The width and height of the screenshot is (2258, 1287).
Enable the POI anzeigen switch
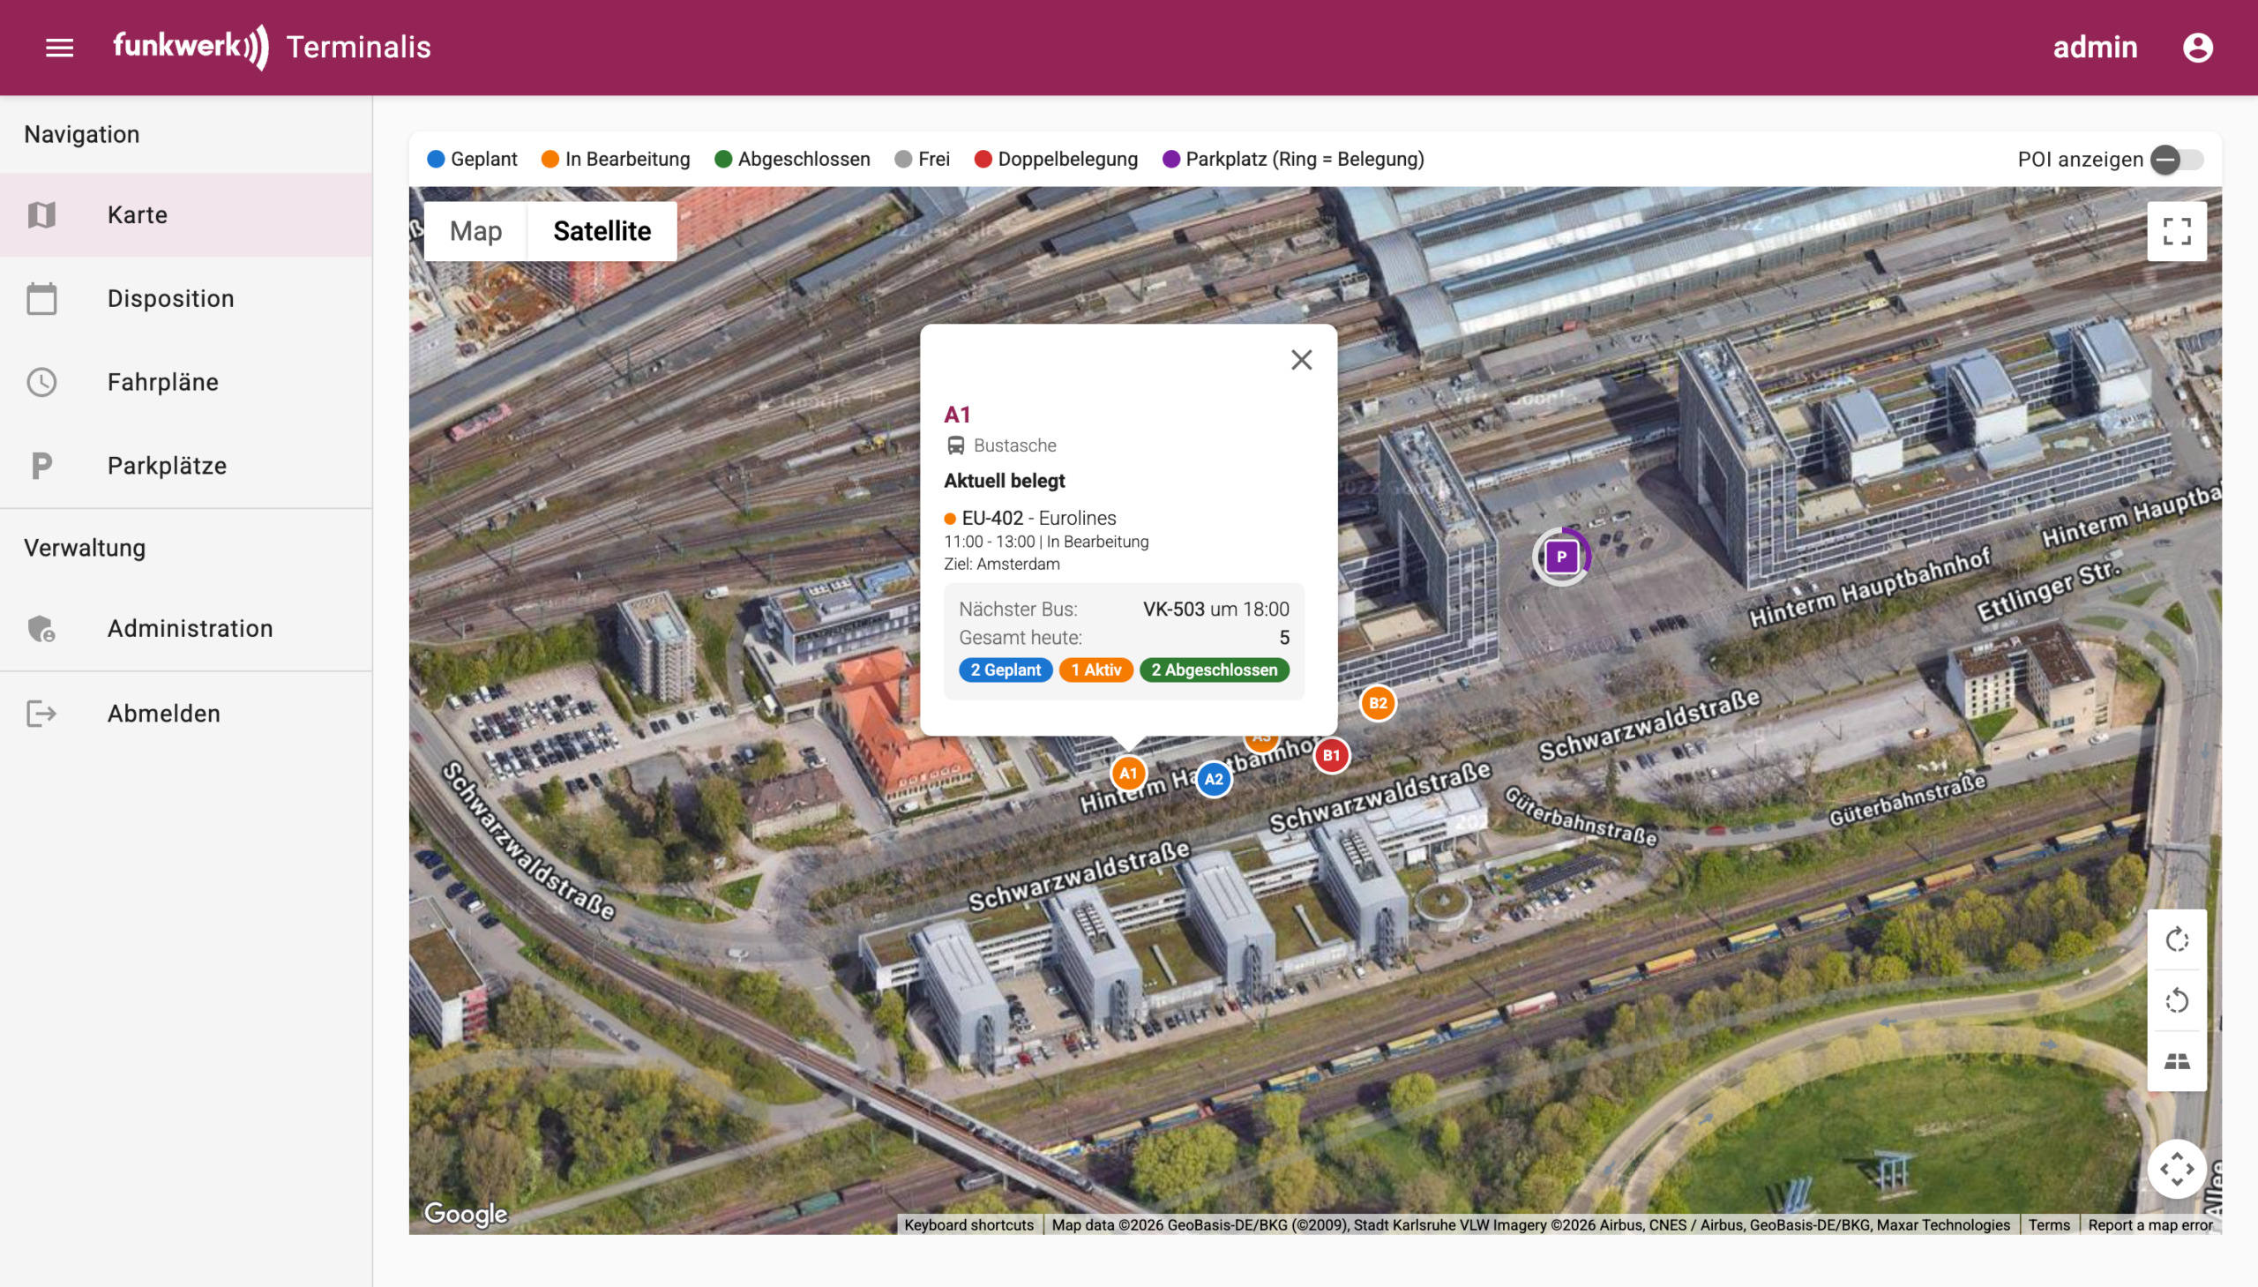point(2176,160)
